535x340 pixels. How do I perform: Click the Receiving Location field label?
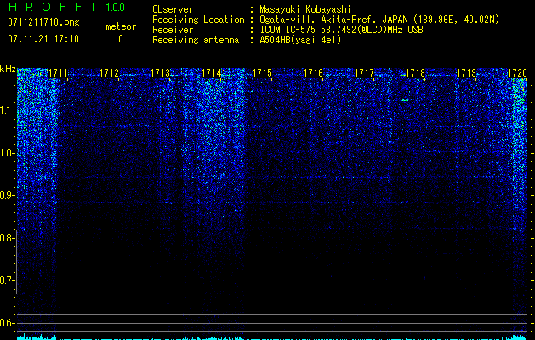(x=198, y=20)
